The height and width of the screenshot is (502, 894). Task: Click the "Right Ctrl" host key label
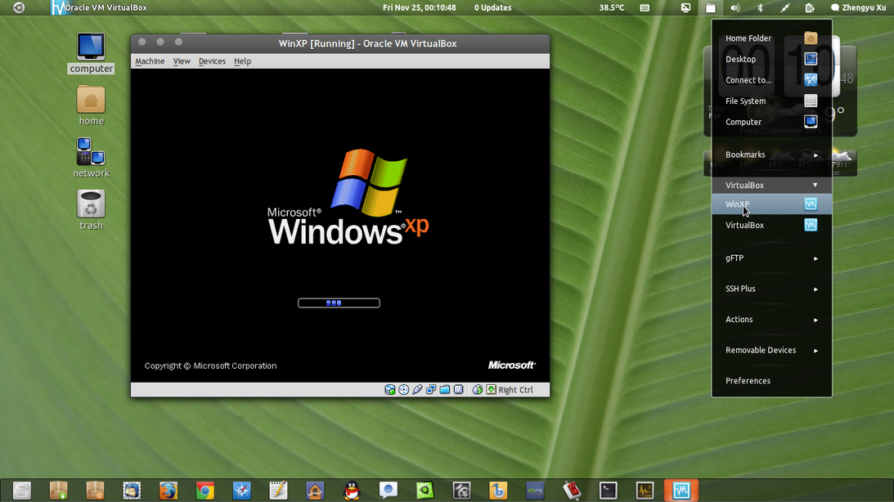(x=515, y=390)
